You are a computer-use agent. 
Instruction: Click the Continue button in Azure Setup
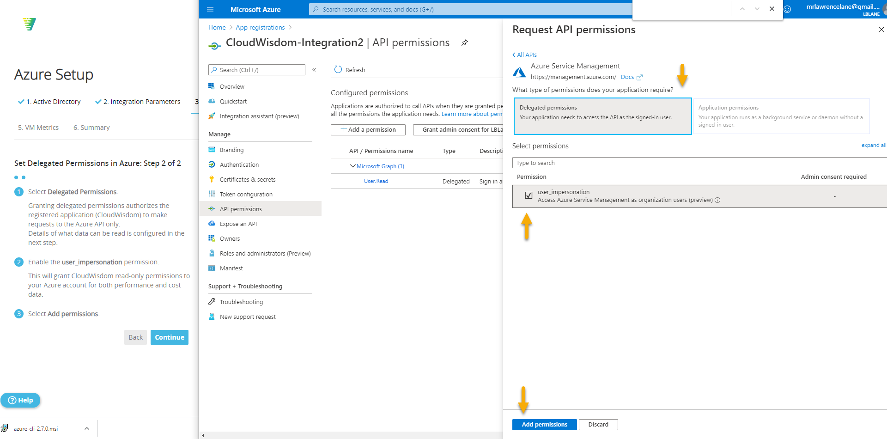click(170, 337)
